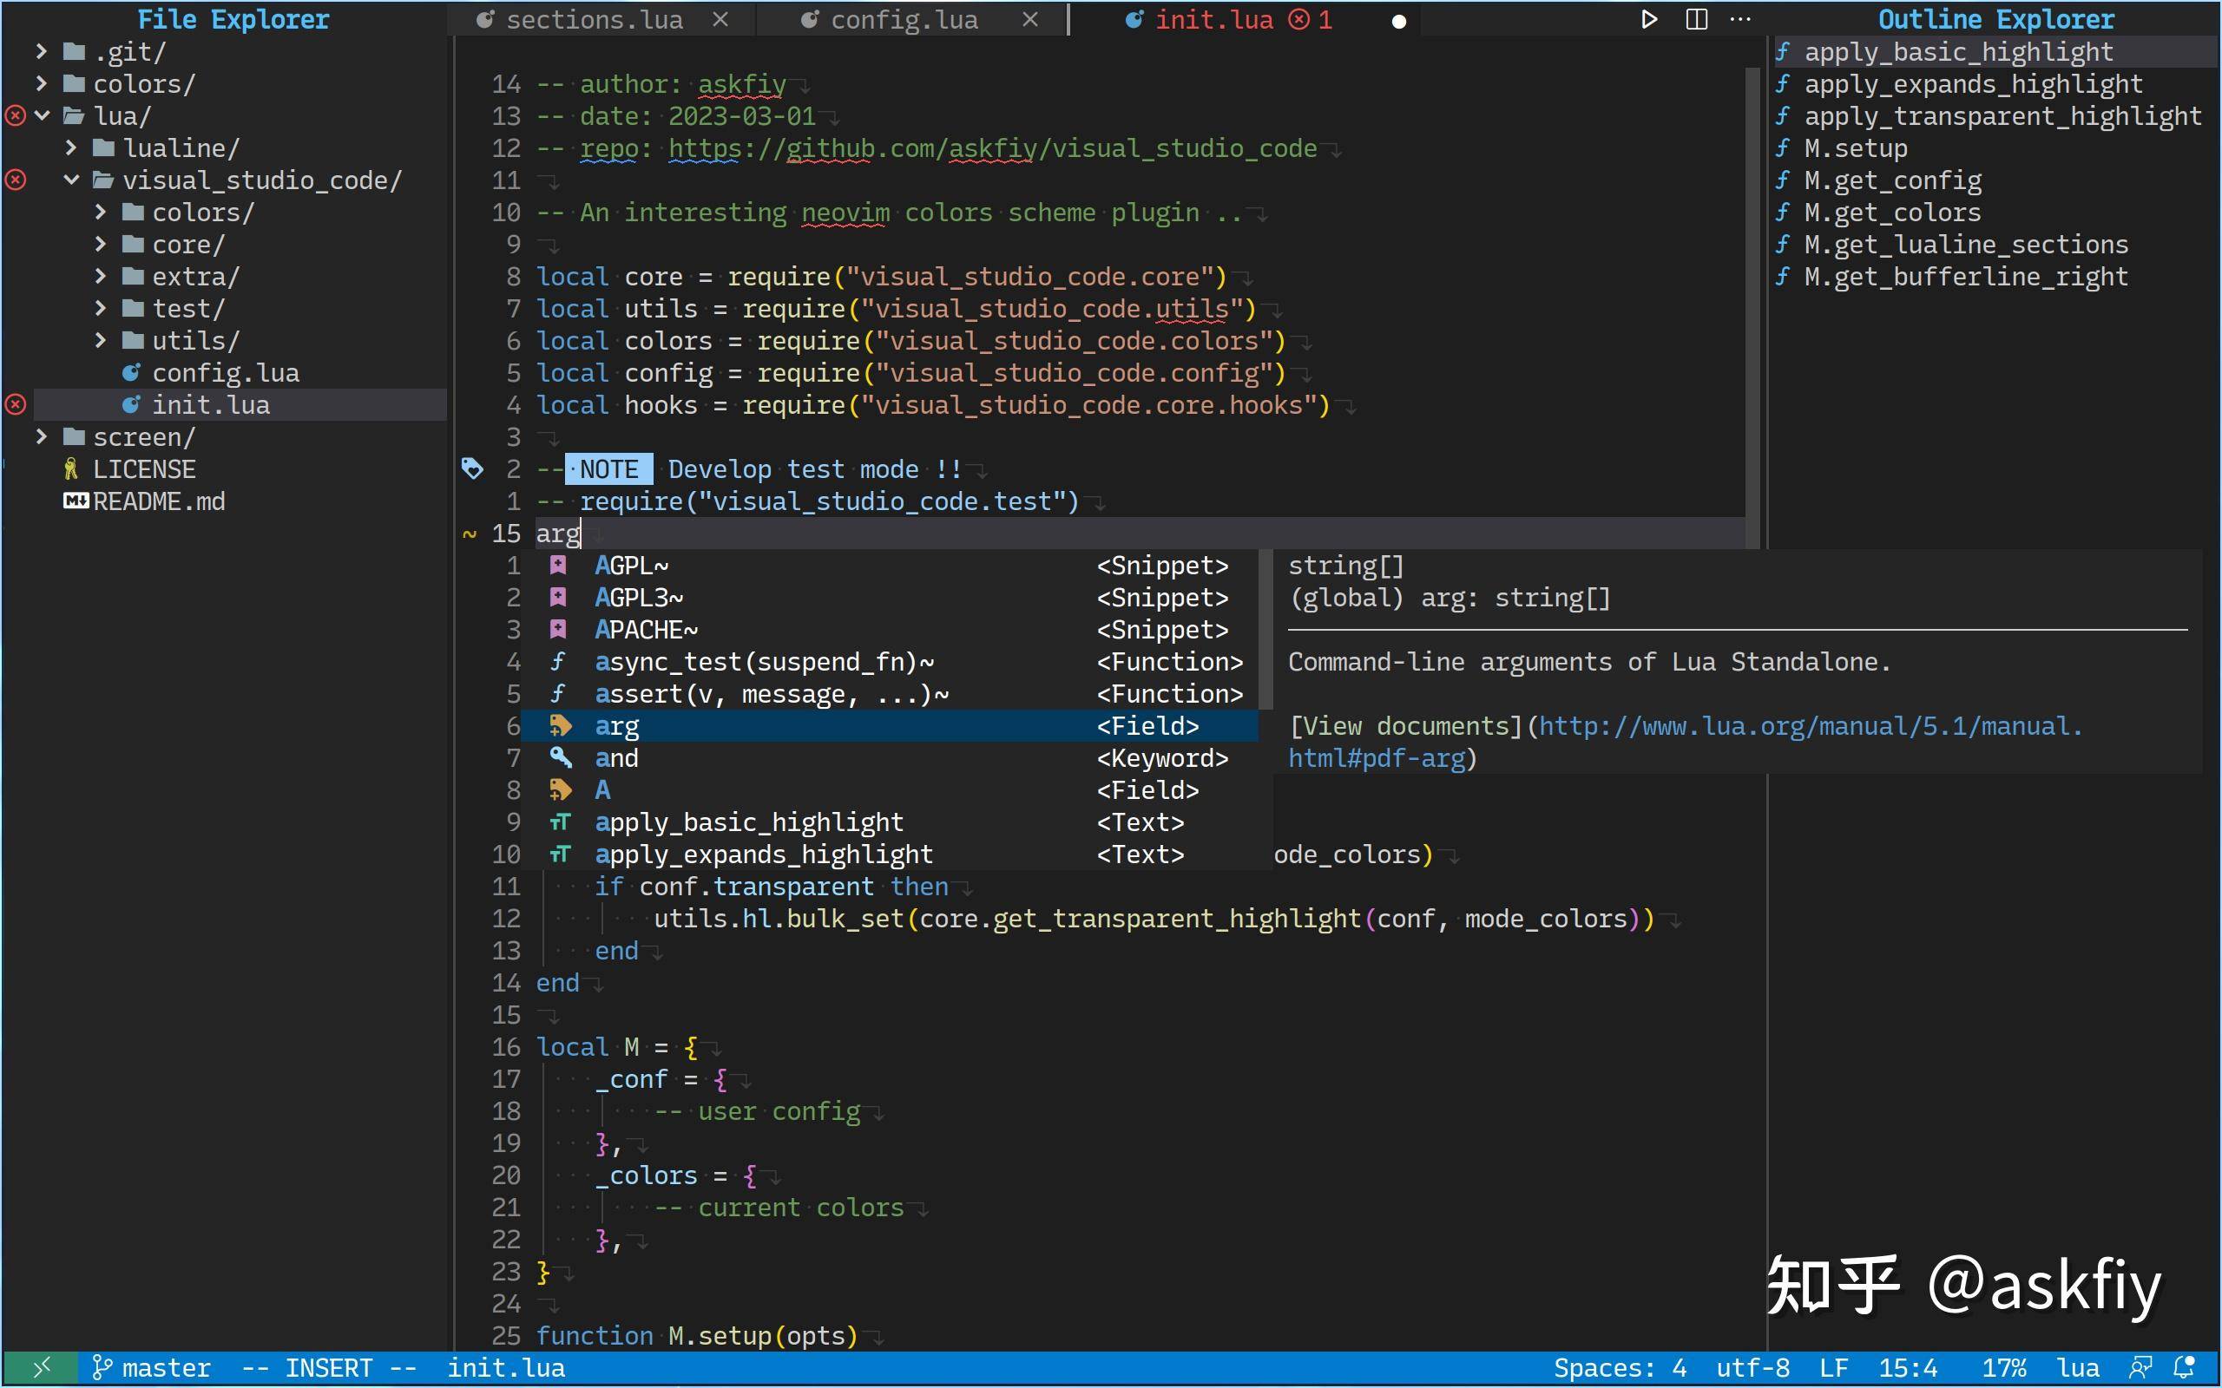Select the 'A' field completion
Viewport: 2222px width, 1388px height.
coord(889,790)
